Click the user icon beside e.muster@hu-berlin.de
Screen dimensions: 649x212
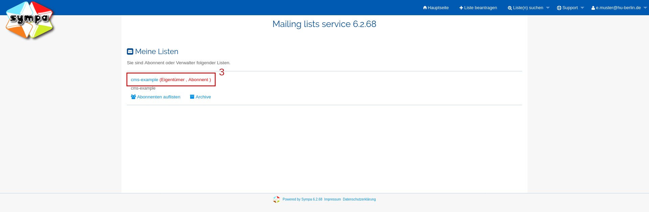pyautogui.click(x=593, y=8)
